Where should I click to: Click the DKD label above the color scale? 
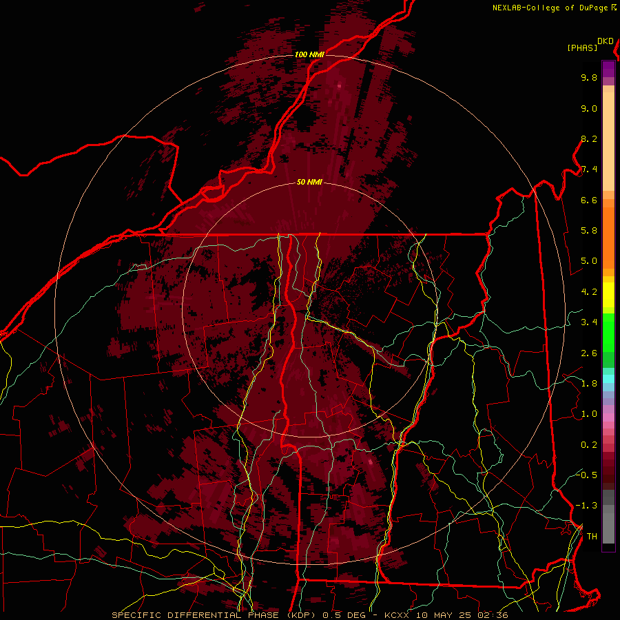click(x=606, y=41)
